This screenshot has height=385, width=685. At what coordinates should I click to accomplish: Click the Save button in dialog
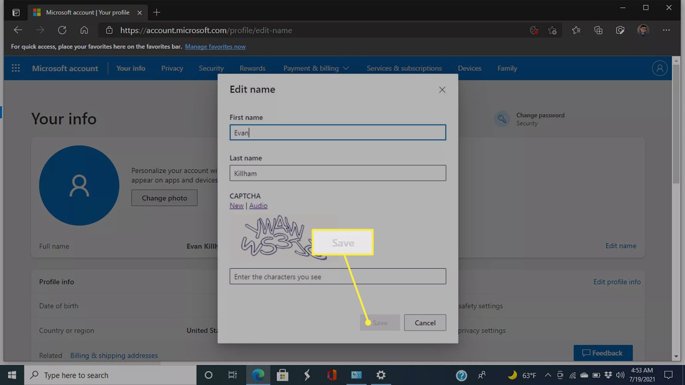pyautogui.click(x=380, y=323)
